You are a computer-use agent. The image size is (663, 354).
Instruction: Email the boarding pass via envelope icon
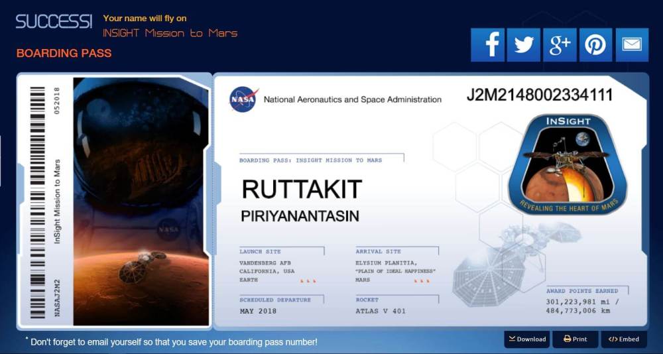[632, 45]
